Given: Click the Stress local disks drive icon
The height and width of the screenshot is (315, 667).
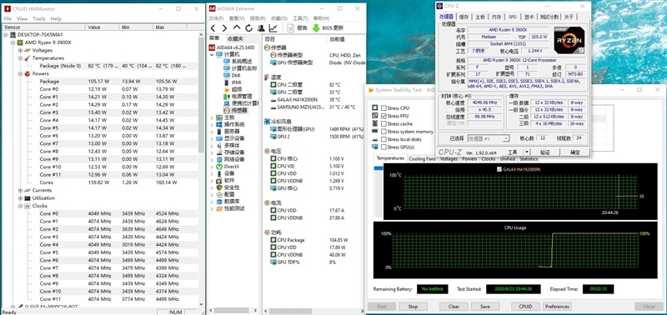Looking at the screenshot, I should (375, 139).
